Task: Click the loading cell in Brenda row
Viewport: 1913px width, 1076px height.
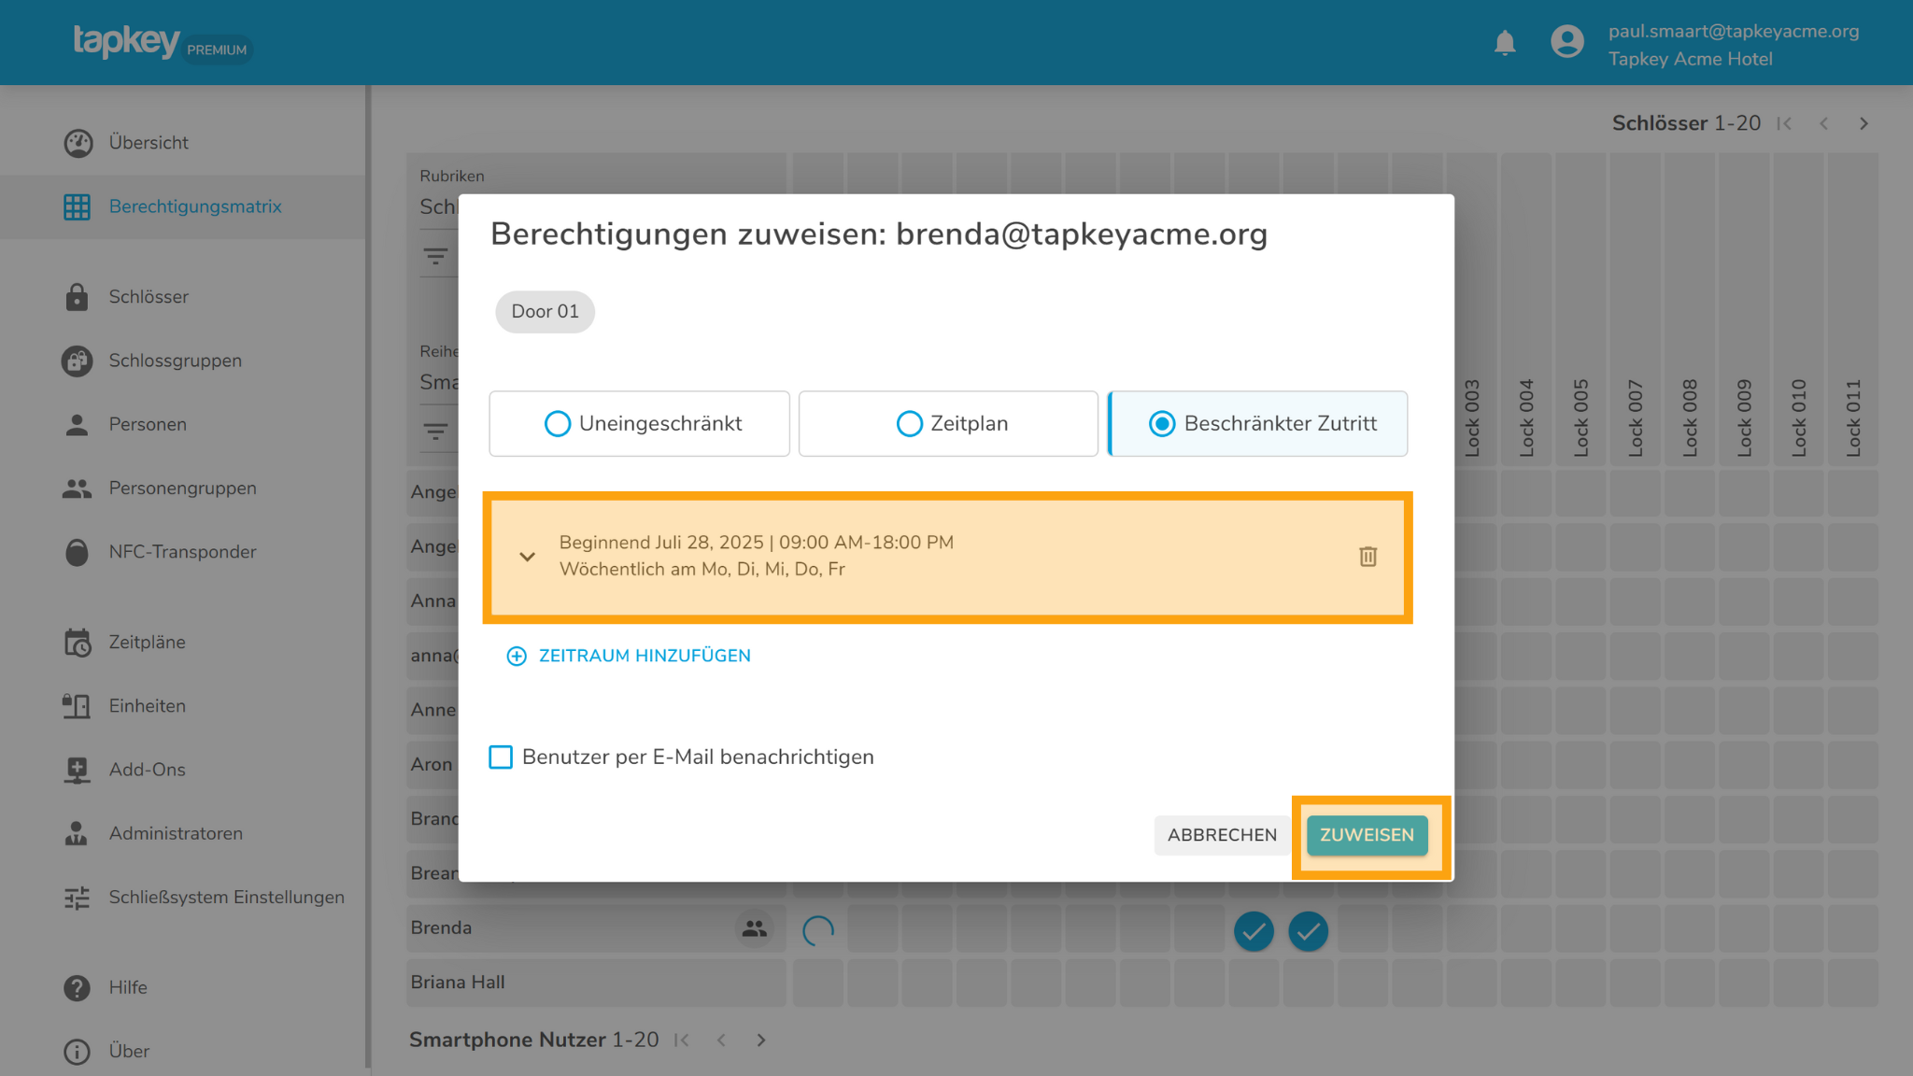Action: [x=818, y=930]
